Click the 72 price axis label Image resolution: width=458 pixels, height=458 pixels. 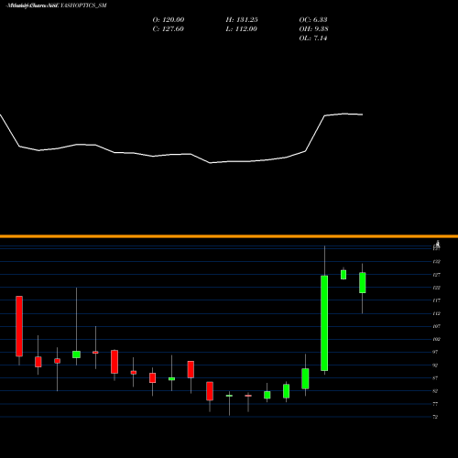[435, 417]
